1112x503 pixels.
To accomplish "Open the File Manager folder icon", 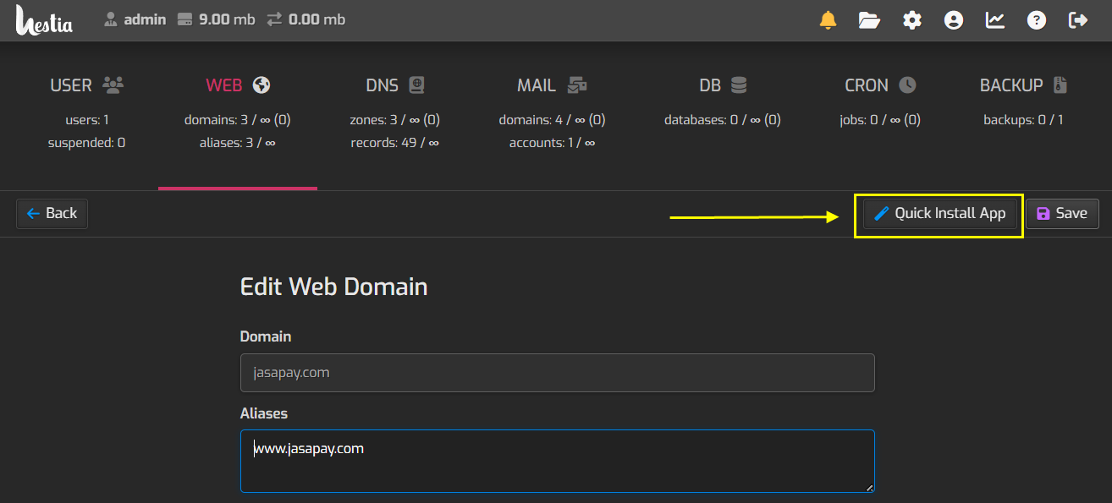I will (x=869, y=20).
